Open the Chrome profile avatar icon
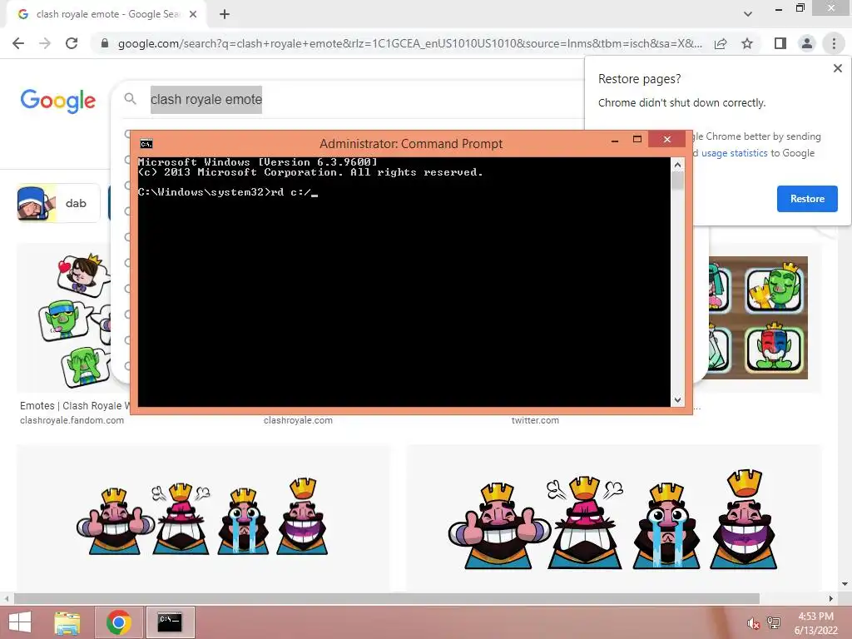852x639 pixels. [x=807, y=43]
